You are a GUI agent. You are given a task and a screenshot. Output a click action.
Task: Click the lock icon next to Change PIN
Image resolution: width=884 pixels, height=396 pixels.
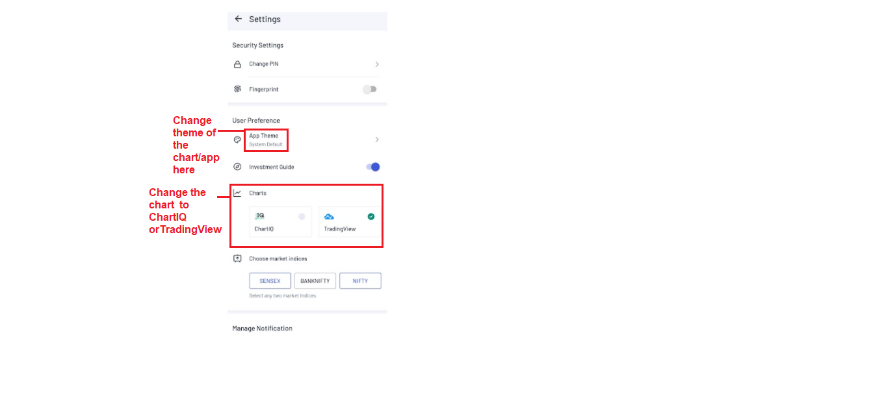237,64
